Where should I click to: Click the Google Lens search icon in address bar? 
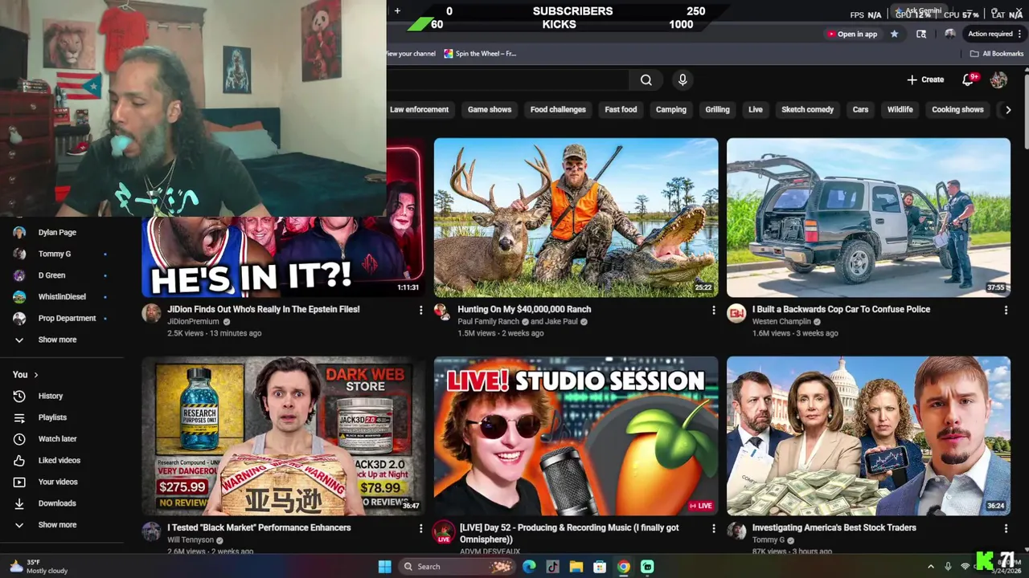pos(921,34)
